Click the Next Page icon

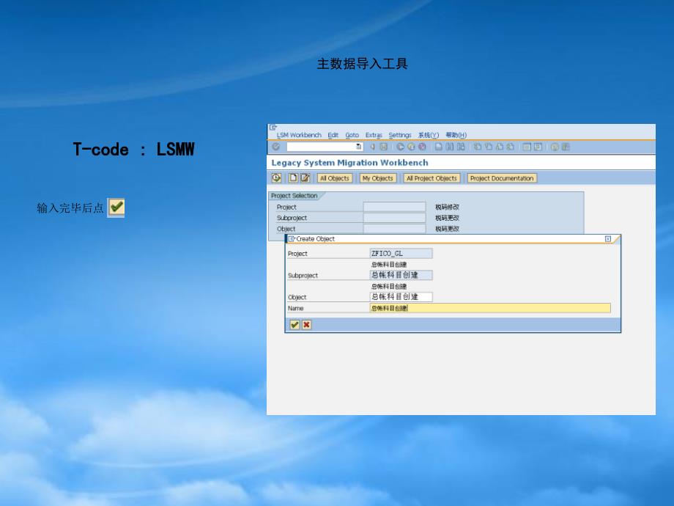click(x=500, y=147)
